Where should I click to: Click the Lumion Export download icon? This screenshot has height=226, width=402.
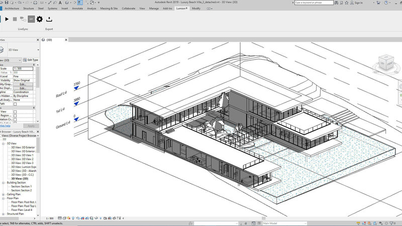pyautogui.click(x=49, y=19)
